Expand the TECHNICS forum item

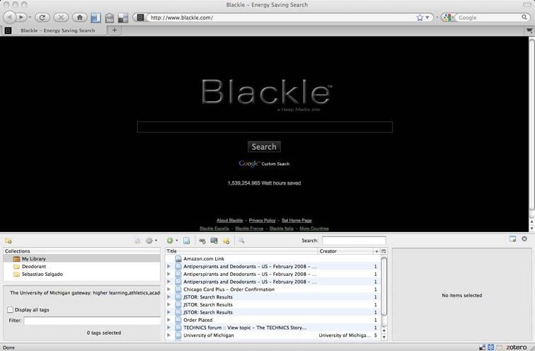(x=168, y=328)
